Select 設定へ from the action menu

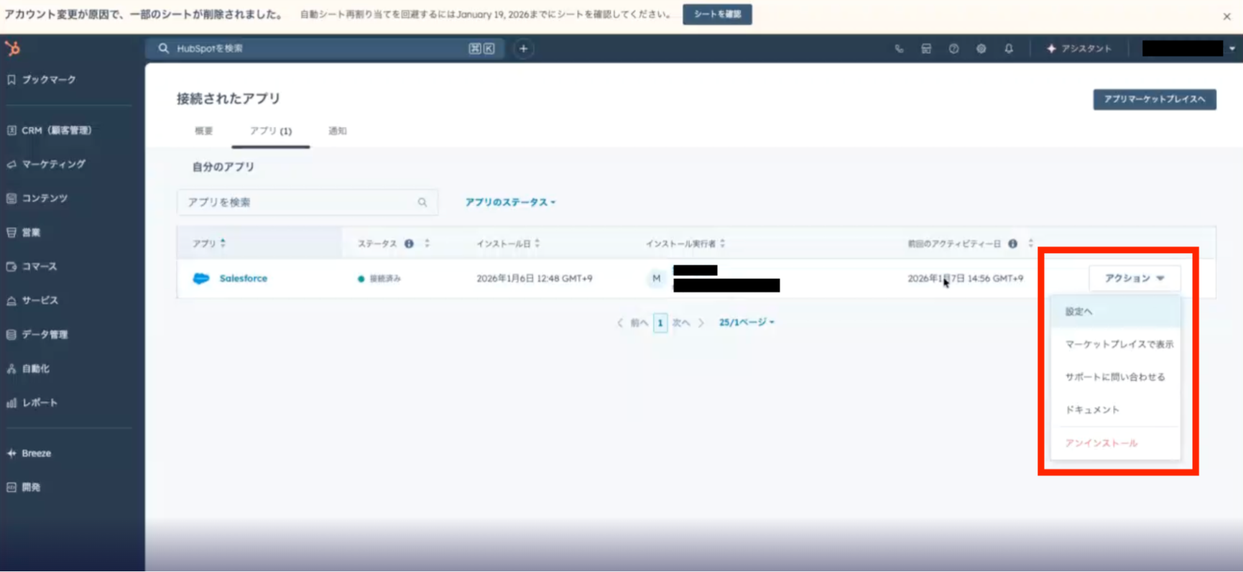click(1079, 311)
